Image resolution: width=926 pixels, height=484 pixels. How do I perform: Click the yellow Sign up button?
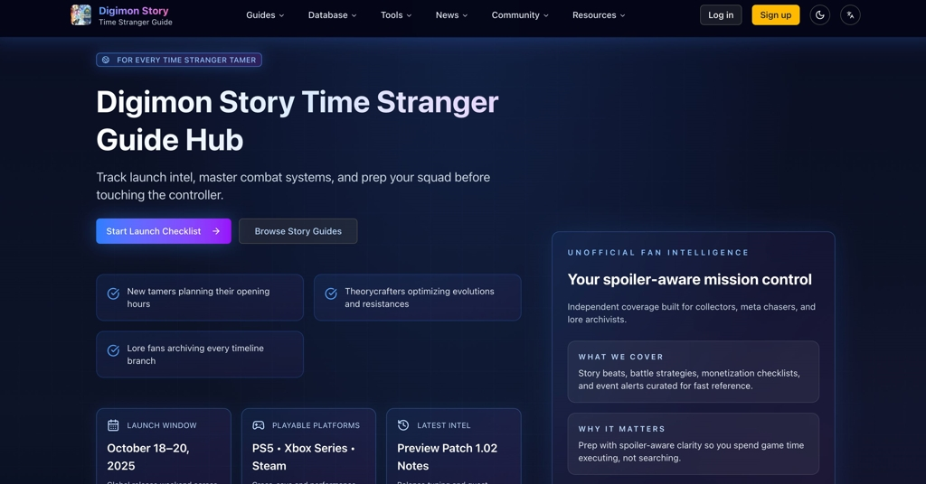point(775,15)
